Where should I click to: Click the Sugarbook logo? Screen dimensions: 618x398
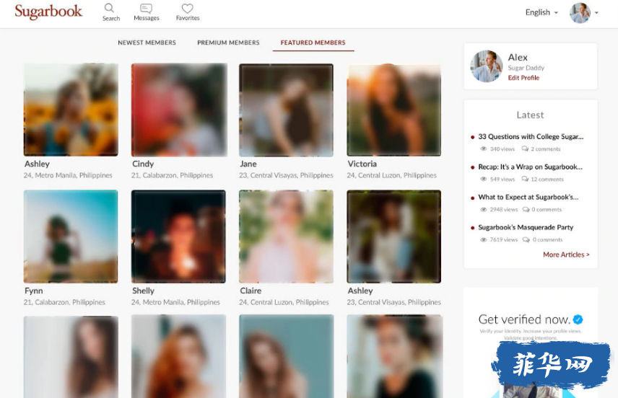pyautogui.click(x=48, y=12)
